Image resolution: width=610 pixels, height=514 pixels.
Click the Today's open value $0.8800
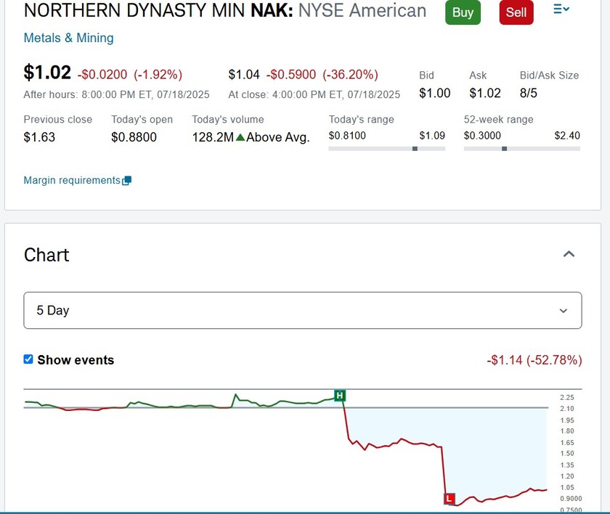[134, 137]
